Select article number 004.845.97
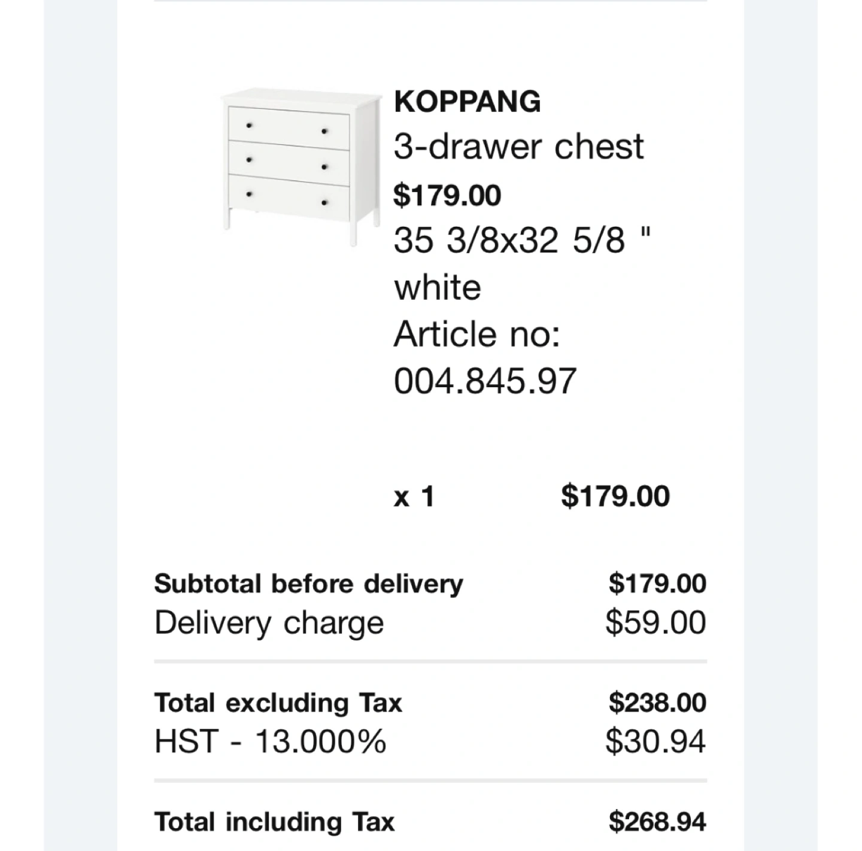The image size is (862, 851). click(485, 381)
